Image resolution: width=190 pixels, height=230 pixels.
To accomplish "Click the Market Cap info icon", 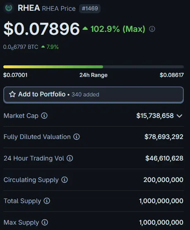I will 44,115.
